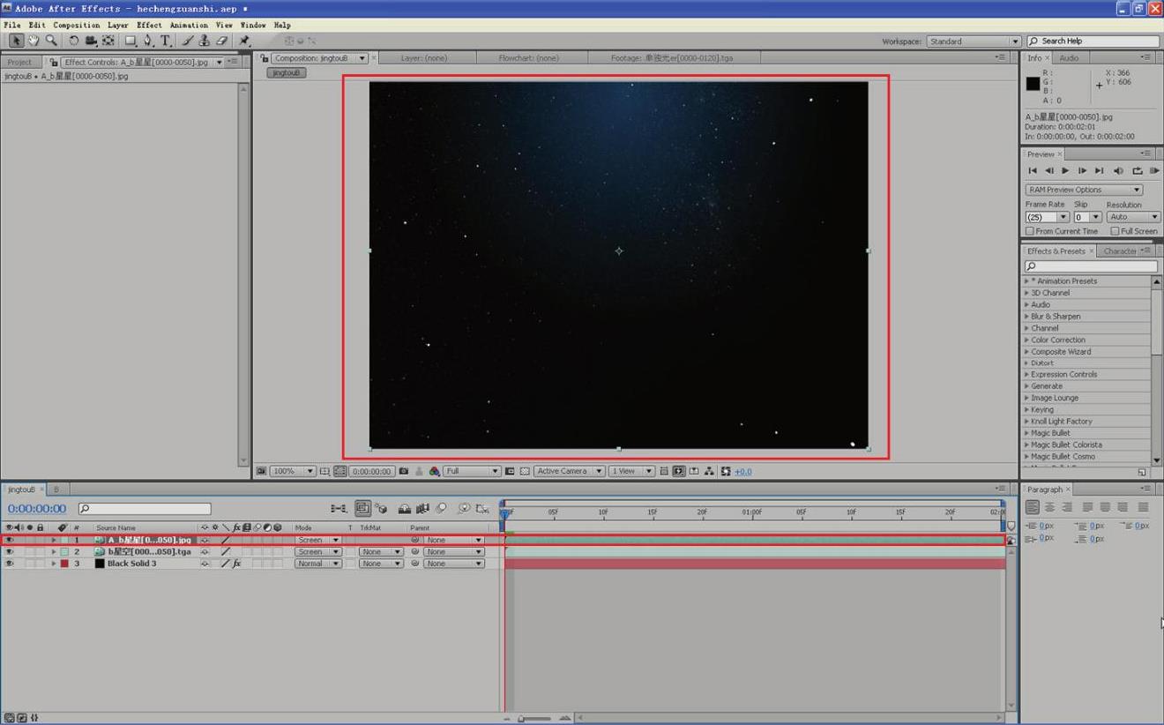Image resolution: width=1164 pixels, height=725 pixels.
Task: Open Mode dropdown for Black Solid 3
Action: (317, 563)
